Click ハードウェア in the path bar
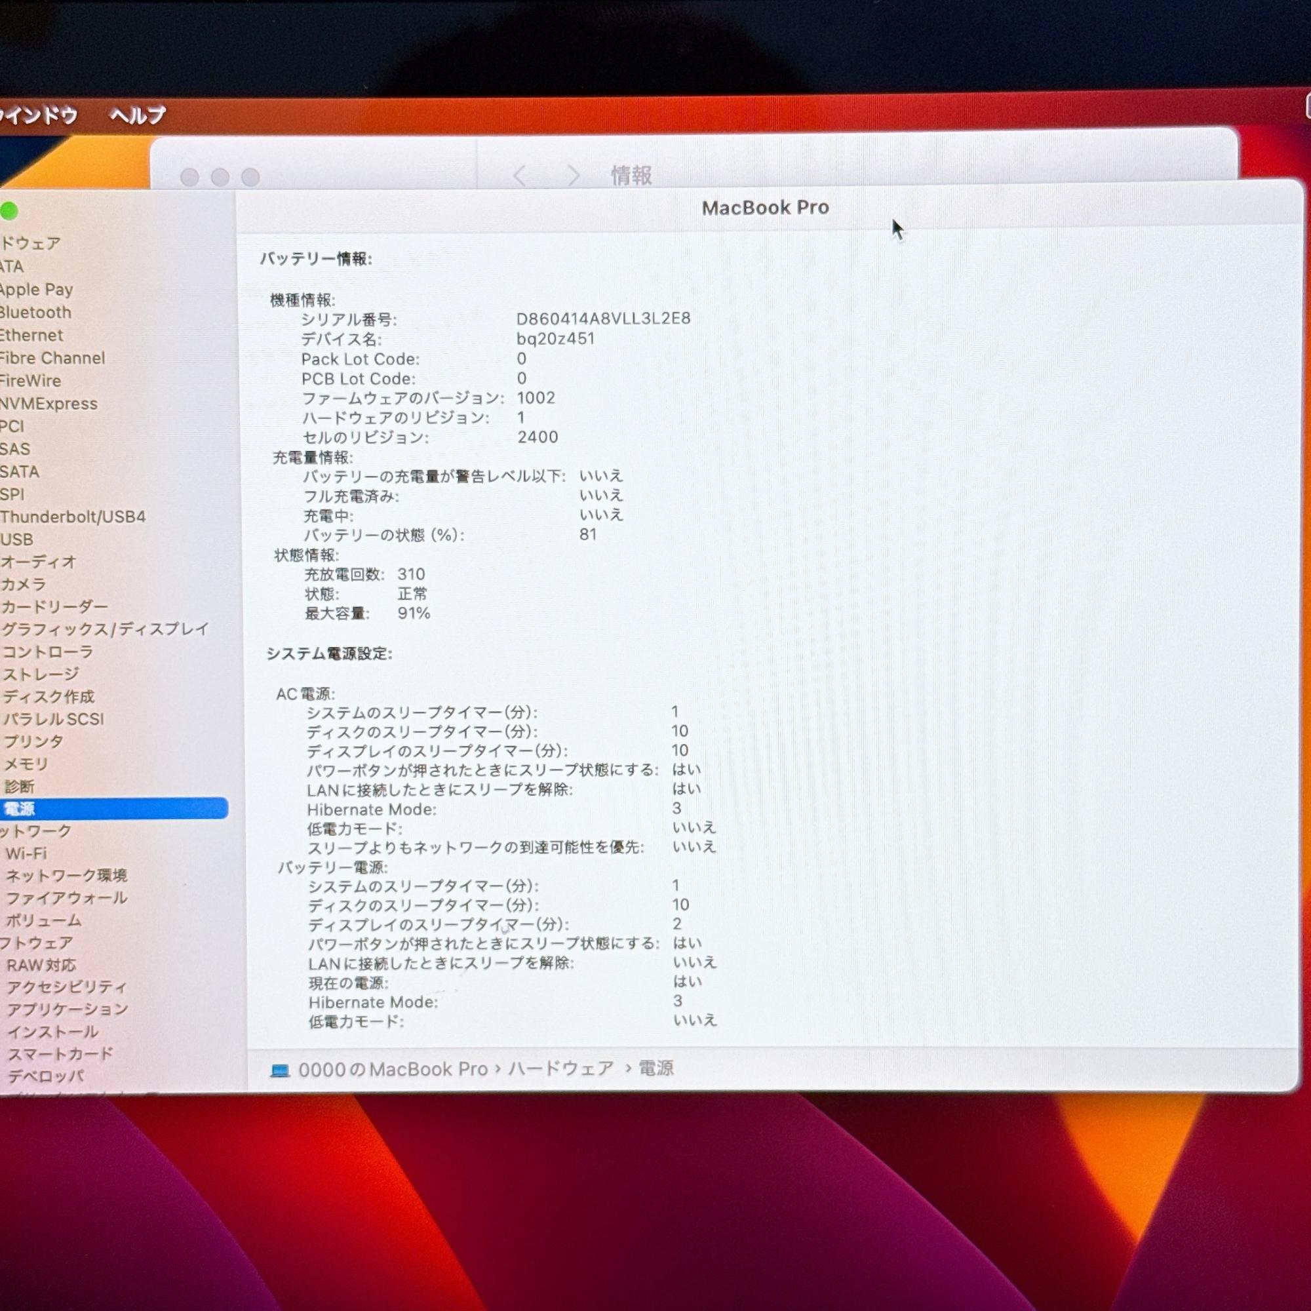1311x1311 pixels. point(560,1068)
